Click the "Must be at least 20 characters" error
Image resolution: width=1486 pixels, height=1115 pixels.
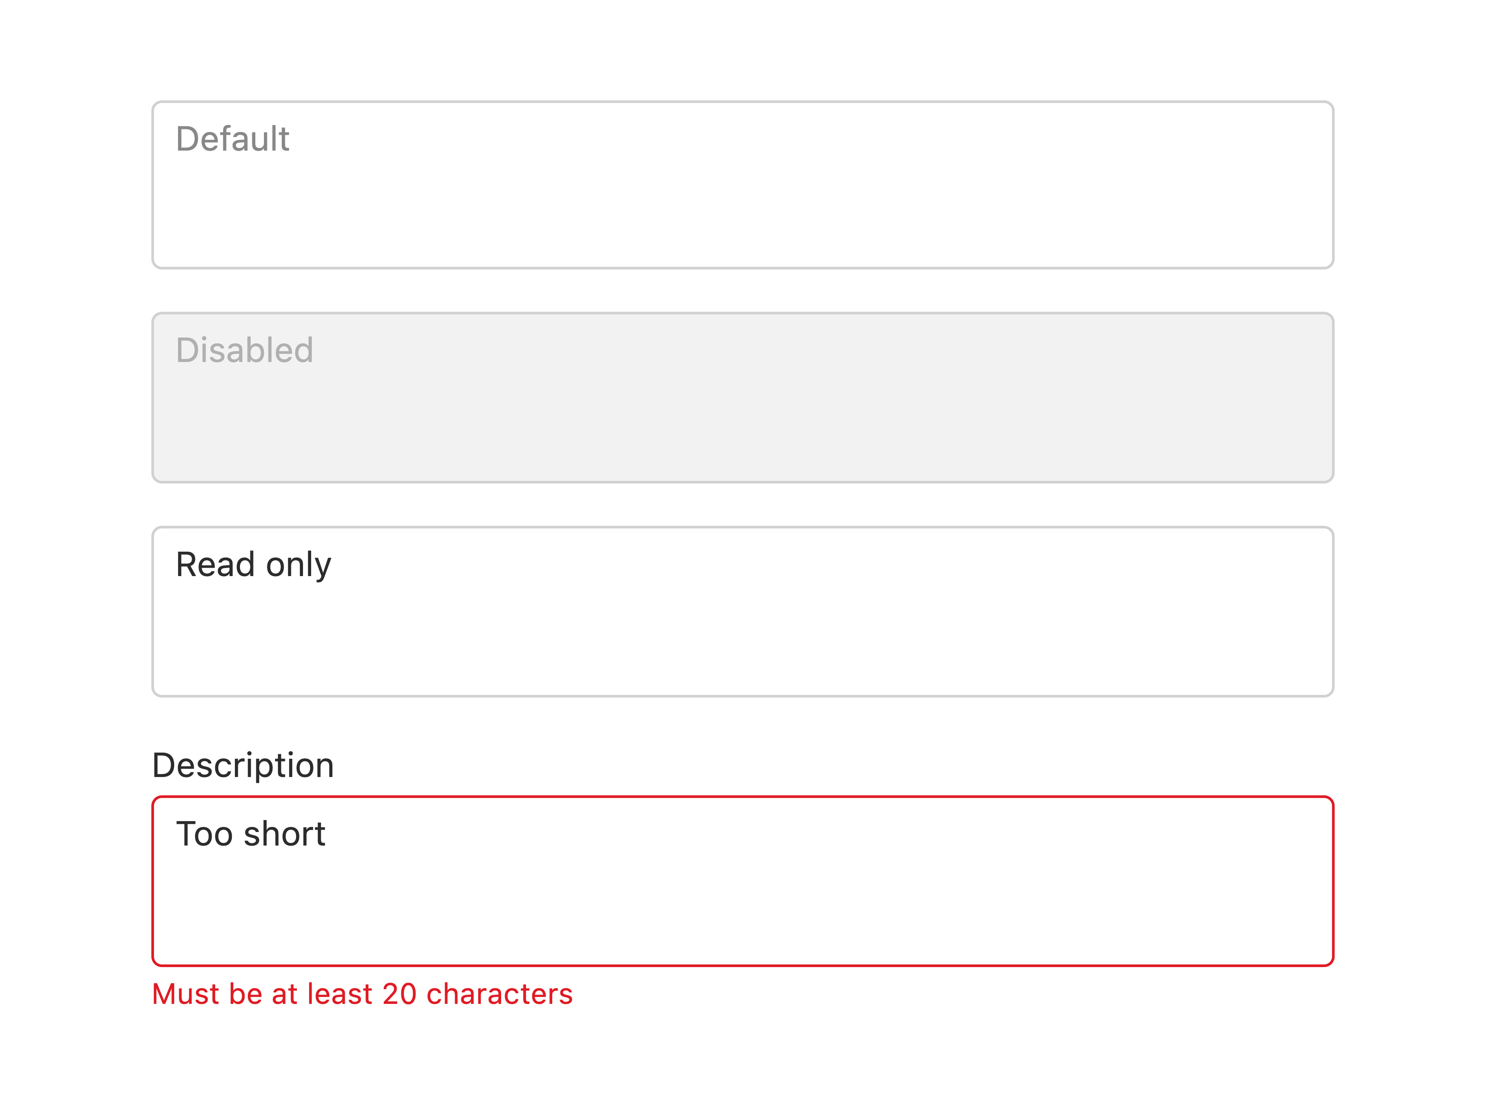click(x=363, y=994)
